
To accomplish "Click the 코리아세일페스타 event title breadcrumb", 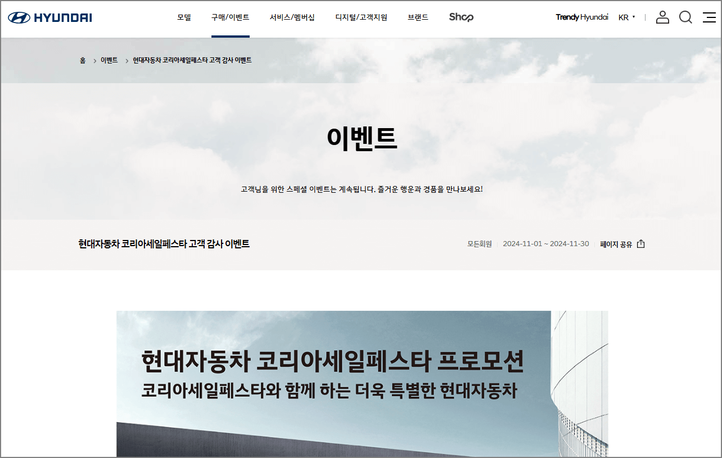I will (191, 60).
